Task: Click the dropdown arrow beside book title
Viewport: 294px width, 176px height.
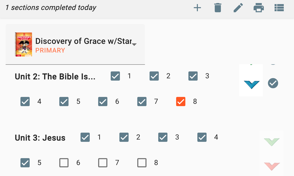Action: 134,44
